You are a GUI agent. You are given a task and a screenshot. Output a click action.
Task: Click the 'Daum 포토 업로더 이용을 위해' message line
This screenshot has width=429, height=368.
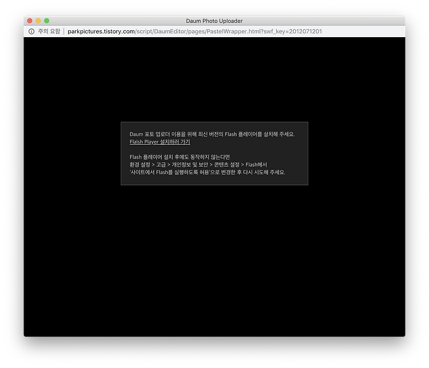pyautogui.click(x=212, y=134)
